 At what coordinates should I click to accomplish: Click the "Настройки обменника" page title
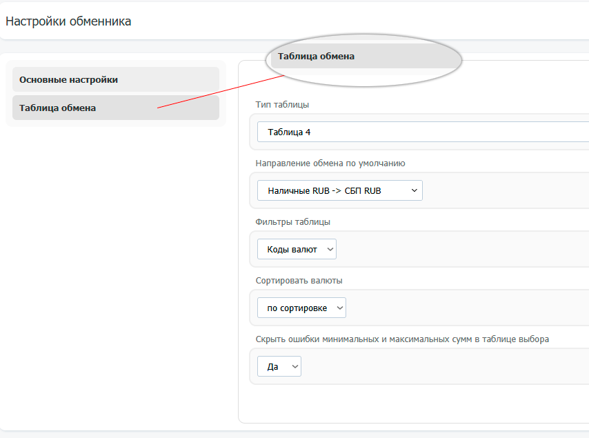[x=68, y=21]
